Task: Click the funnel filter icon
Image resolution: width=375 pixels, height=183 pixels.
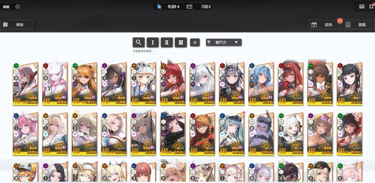Action: pyautogui.click(x=209, y=42)
